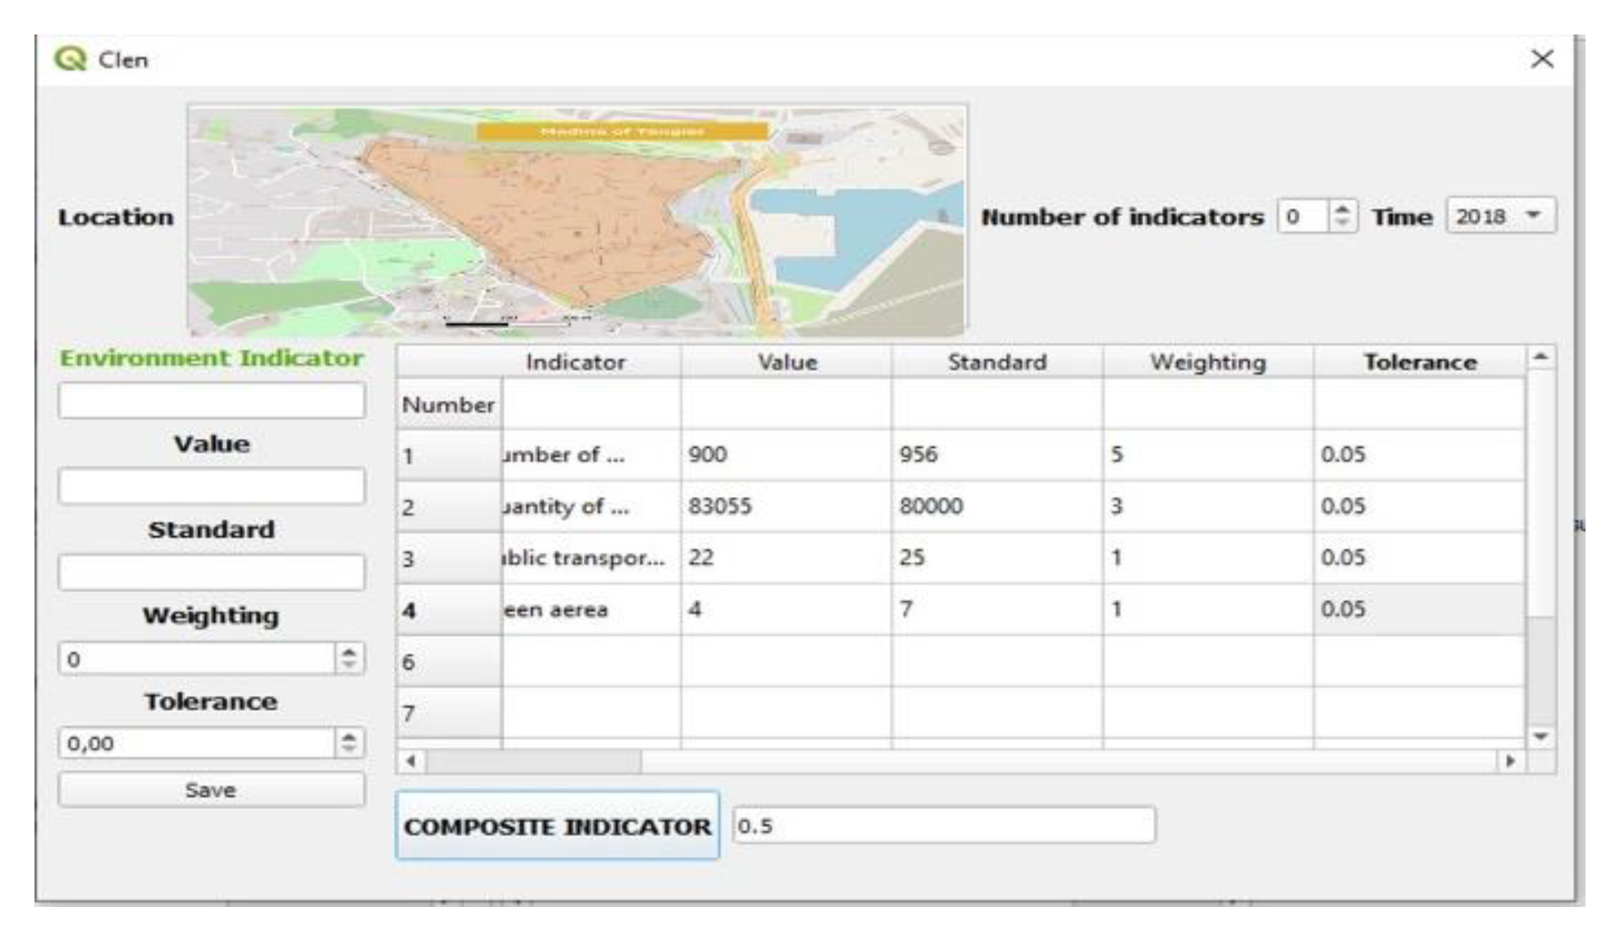This screenshot has height=943, width=1620.
Task: Click the Save button
Action: (x=211, y=790)
